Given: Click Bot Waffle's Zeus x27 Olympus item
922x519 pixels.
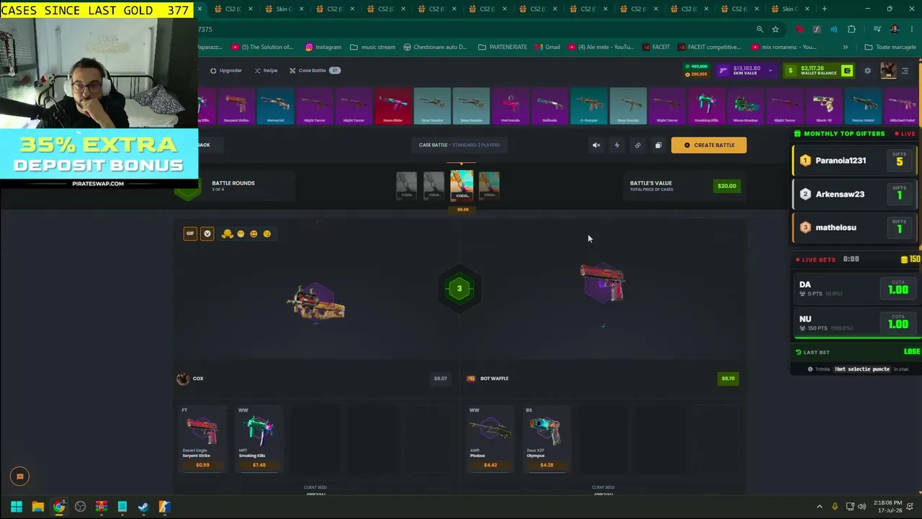Looking at the screenshot, I should point(547,438).
